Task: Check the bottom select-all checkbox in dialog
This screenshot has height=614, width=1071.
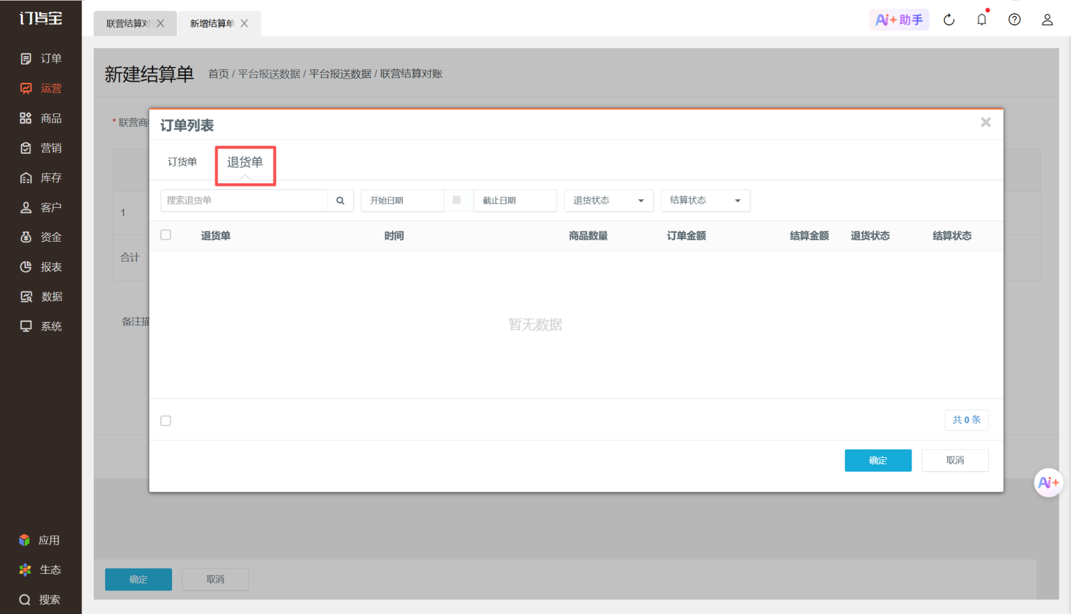Action: point(166,421)
